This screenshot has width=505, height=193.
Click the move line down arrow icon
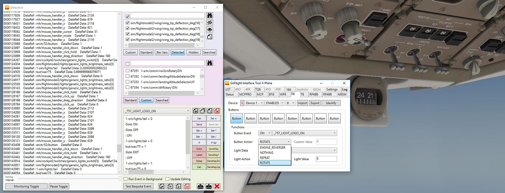[179, 186]
